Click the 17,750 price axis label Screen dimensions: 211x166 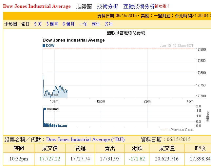[x=201, y=85]
